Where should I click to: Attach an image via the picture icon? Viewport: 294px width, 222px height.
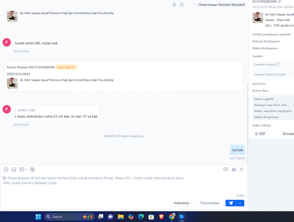[14, 170]
